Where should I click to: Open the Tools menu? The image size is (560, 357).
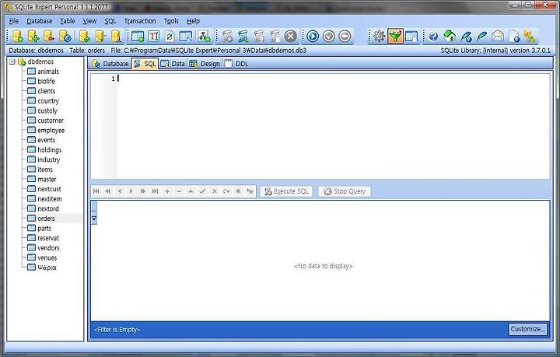171,21
